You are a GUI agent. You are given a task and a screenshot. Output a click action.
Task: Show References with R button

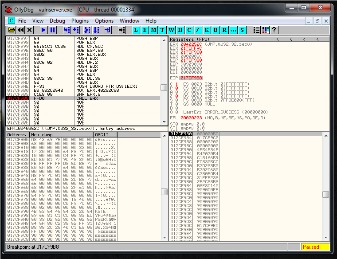click(x=224, y=30)
